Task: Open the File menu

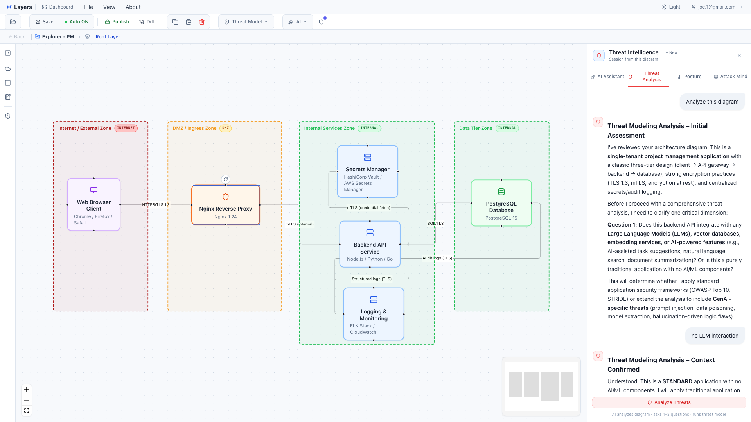Action: [88, 7]
